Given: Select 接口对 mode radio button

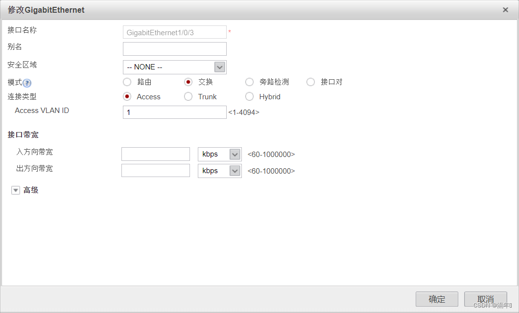Looking at the screenshot, I should tap(310, 82).
